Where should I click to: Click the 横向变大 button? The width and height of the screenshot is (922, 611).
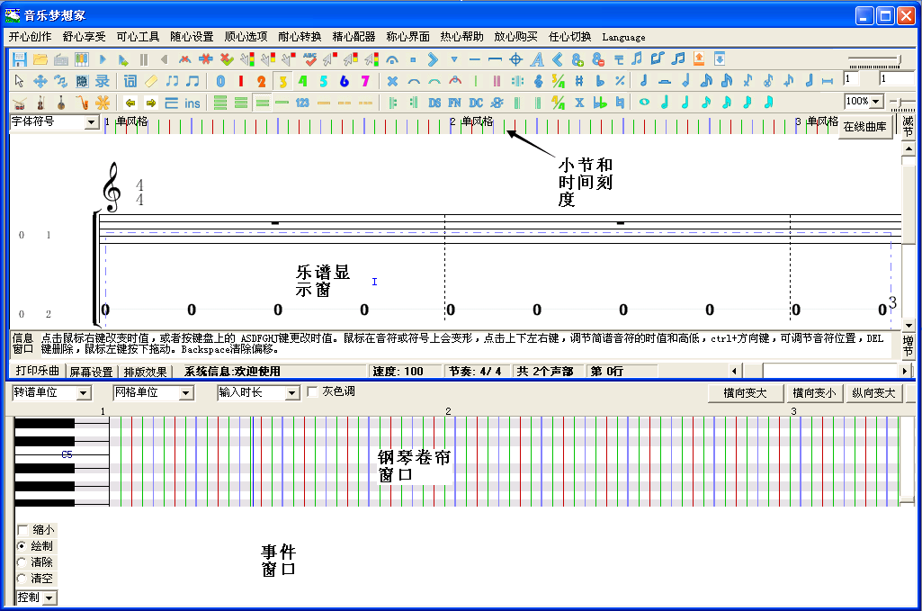pos(745,393)
